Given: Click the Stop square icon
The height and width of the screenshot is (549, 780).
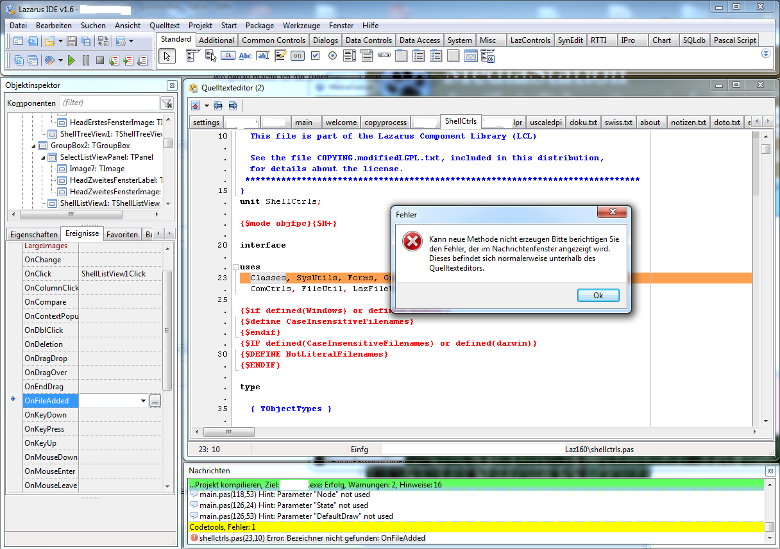Looking at the screenshot, I should [x=99, y=60].
